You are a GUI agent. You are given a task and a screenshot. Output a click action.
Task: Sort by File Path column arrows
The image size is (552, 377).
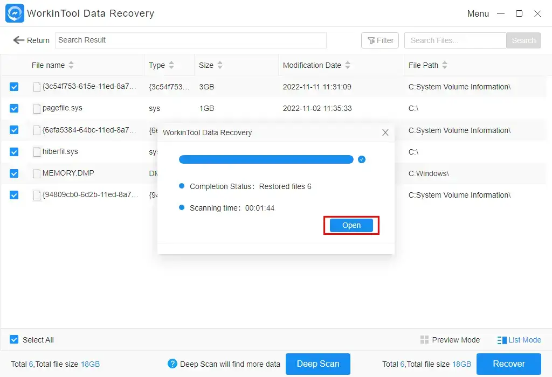[445, 65]
